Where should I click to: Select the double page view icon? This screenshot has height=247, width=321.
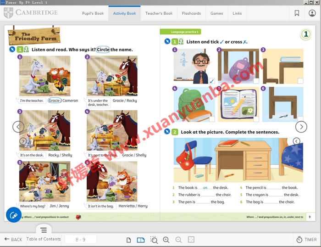(141, 240)
